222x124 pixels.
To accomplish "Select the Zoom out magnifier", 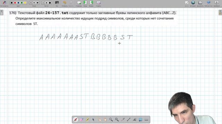I will [117, 120].
